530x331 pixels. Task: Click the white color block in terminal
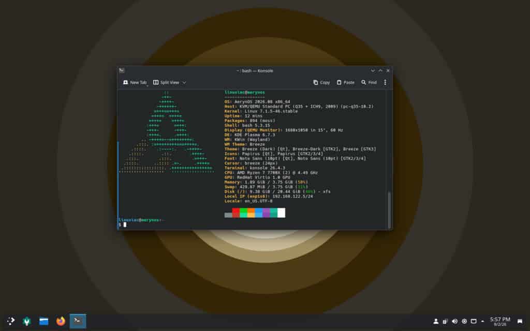[281, 213]
